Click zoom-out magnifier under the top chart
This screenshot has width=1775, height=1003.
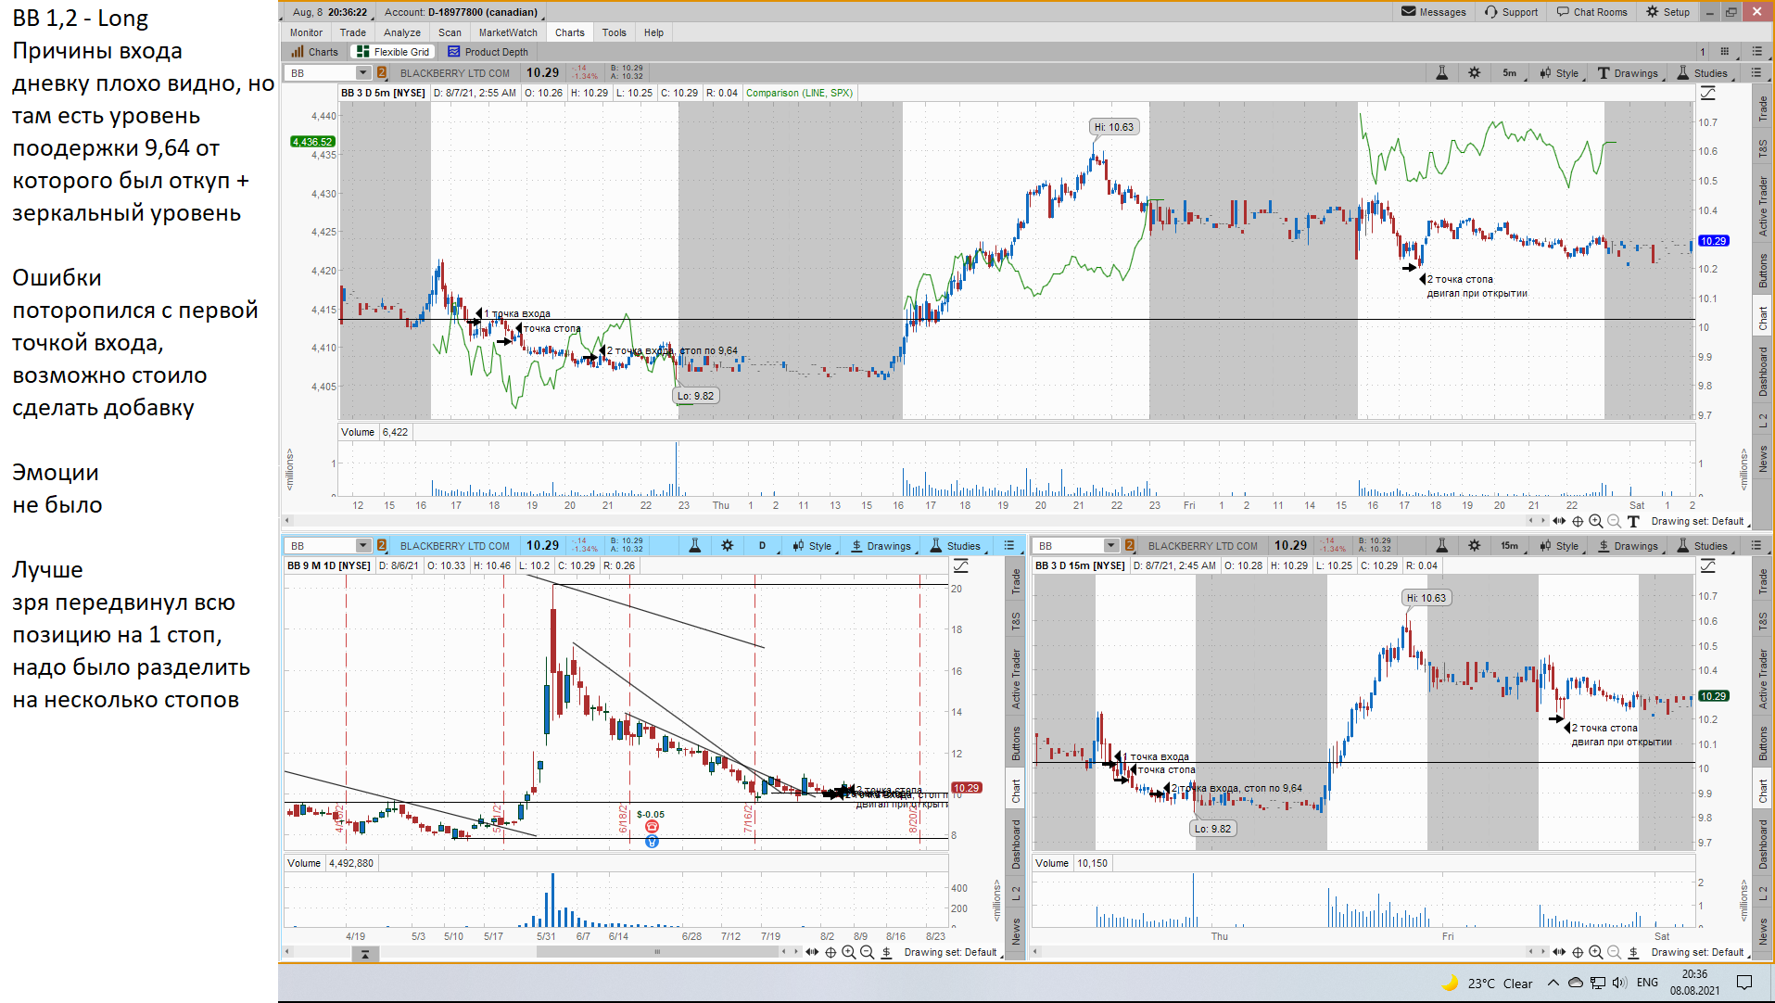tap(1614, 521)
